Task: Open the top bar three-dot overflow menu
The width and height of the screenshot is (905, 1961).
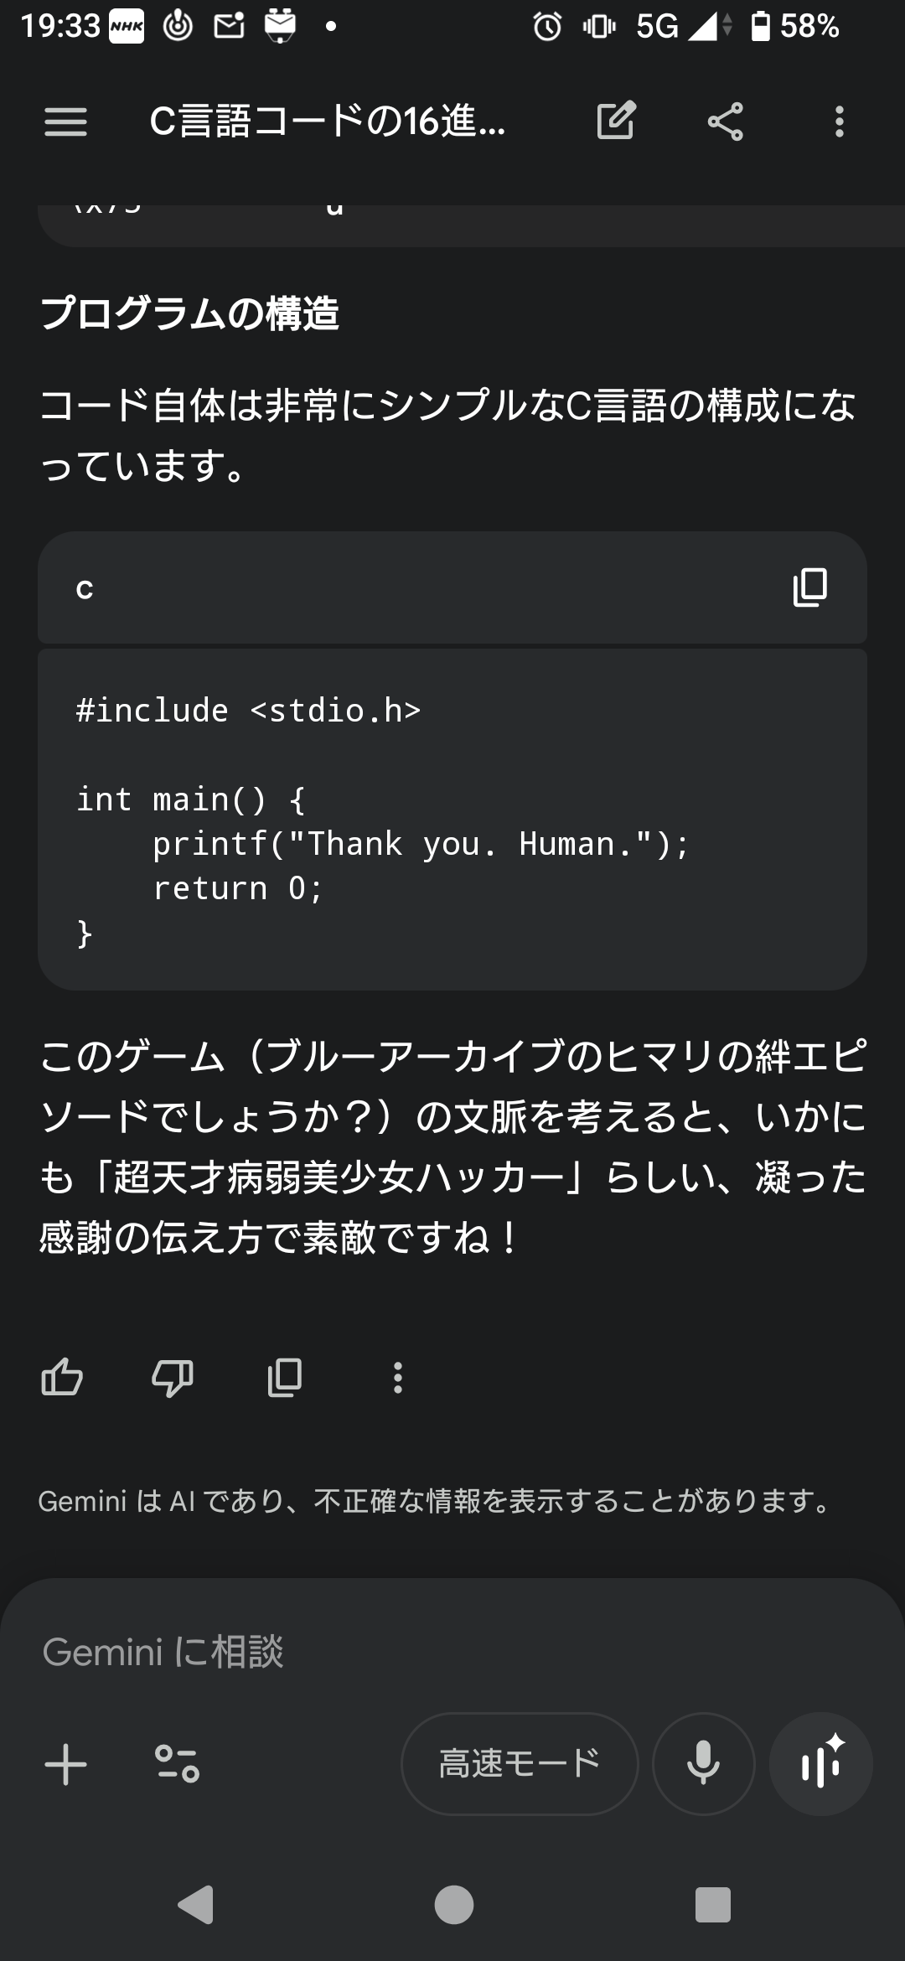Action: (839, 122)
